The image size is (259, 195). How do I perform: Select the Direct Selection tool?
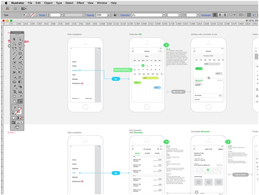(x=20, y=39)
